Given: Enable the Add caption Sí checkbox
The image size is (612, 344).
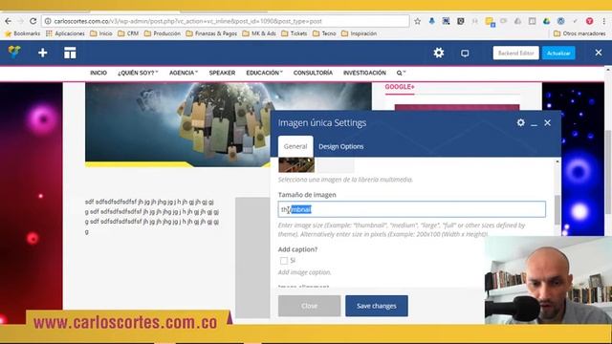Looking at the screenshot, I should point(284,261).
